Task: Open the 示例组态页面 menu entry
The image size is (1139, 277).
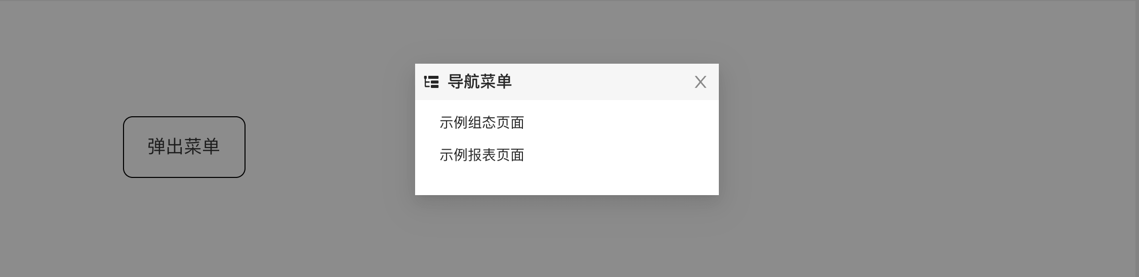Action: tap(481, 123)
